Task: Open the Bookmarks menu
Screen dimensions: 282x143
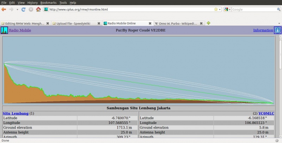Action: point(48,2)
